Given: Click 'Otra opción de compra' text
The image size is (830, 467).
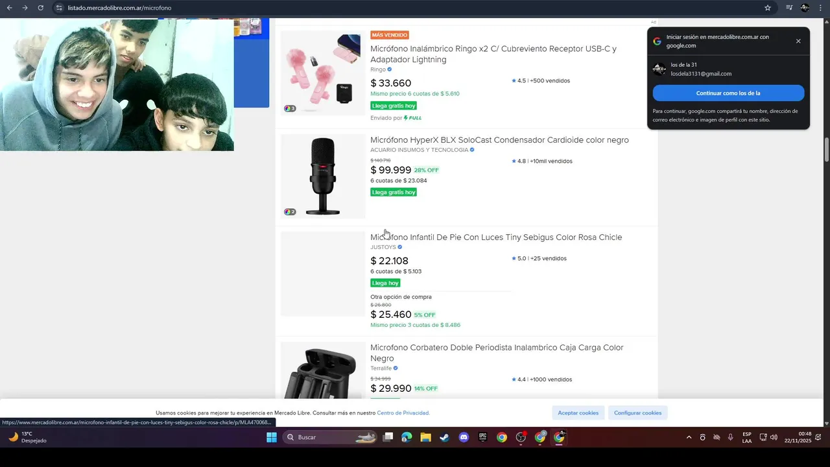Looking at the screenshot, I should point(401,297).
